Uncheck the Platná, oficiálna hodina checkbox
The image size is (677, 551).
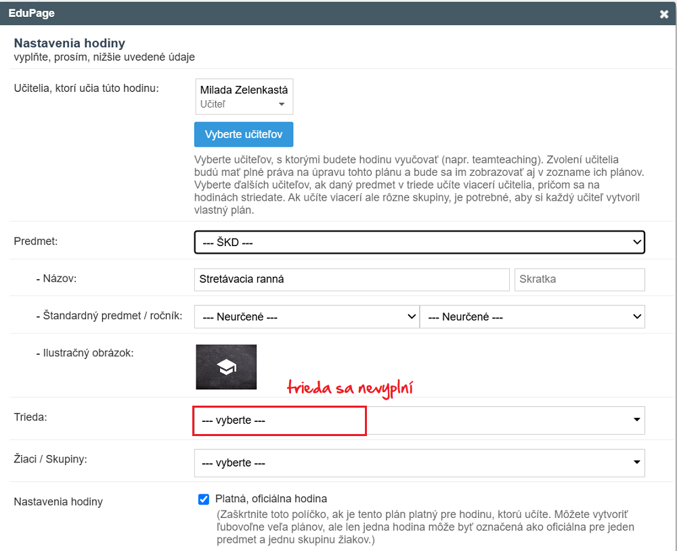(204, 500)
